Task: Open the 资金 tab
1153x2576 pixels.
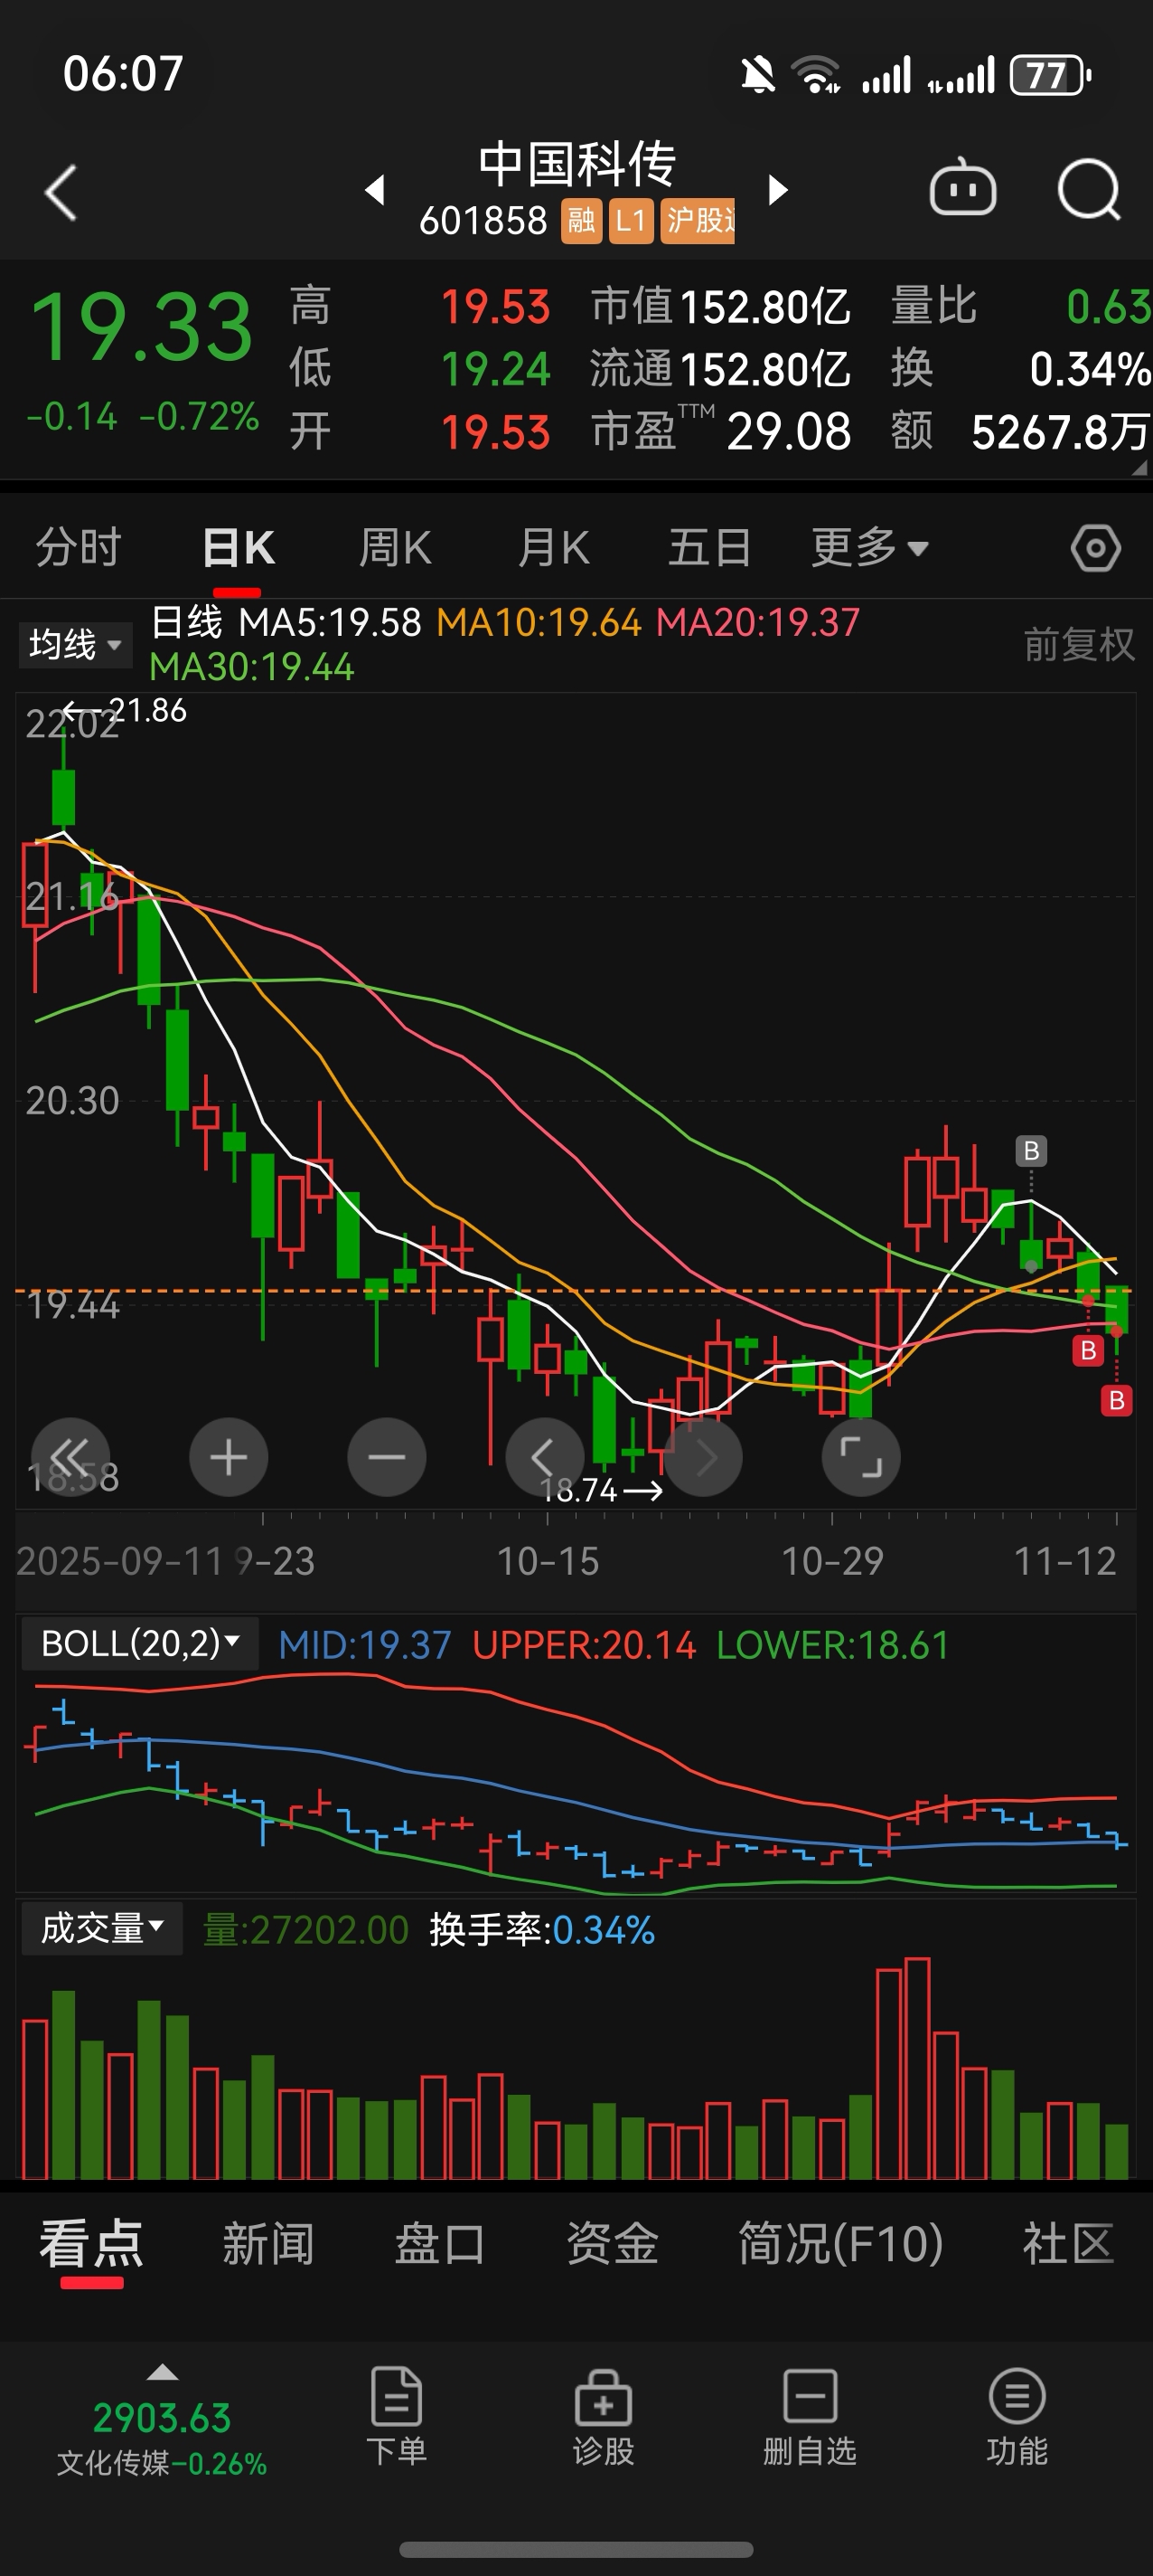Action: 613,2244
